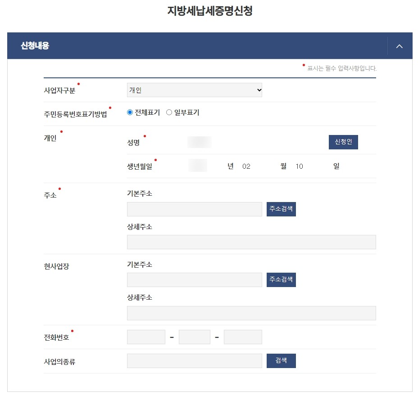Click the blurred 성명 name field
Viewport: 418px width, 400px height.
click(x=200, y=142)
